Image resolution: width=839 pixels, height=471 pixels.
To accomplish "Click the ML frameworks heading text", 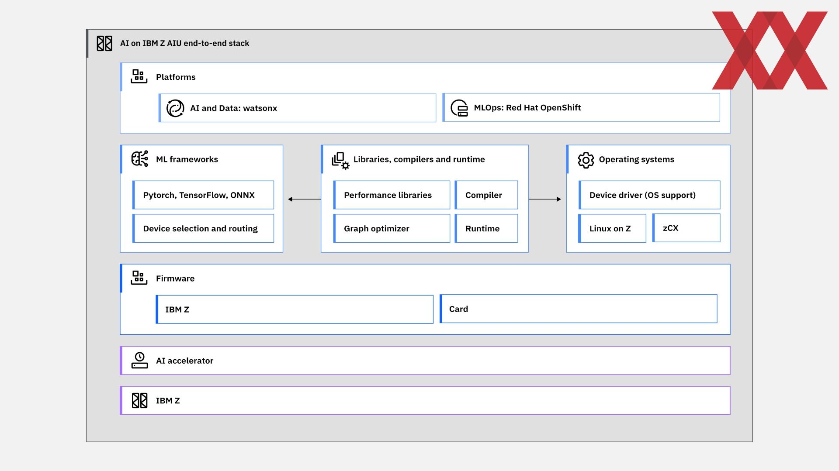I will coord(187,159).
